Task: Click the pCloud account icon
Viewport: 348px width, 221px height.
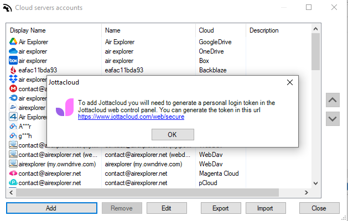Action: tap(13, 183)
